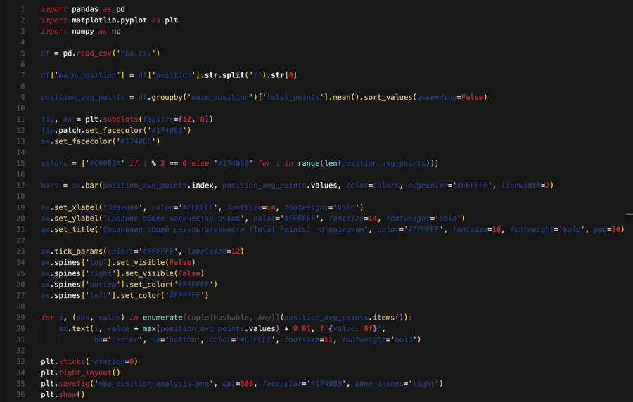Viewport: 633px width, 402px height.
Task: Click the 'nba.csv' string
Action: [136, 53]
